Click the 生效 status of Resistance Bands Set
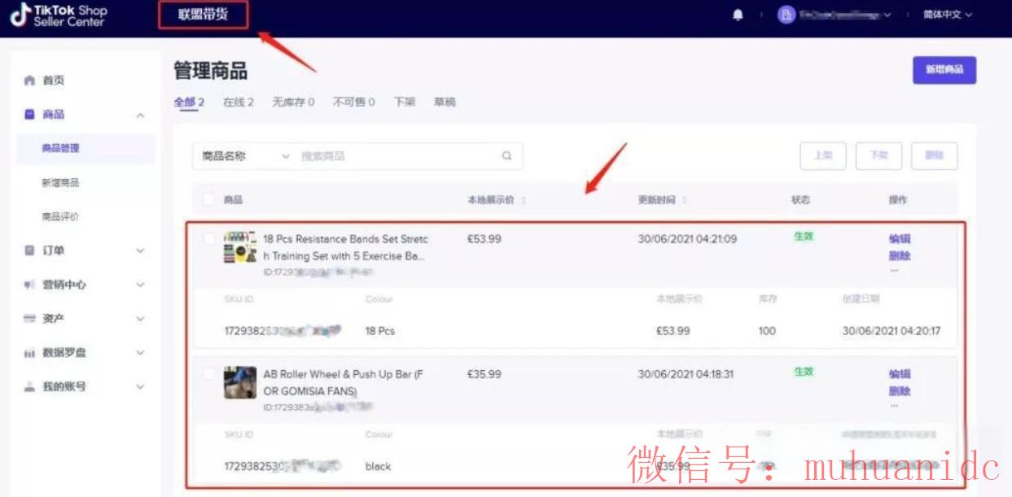Image resolution: width=1012 pixels, height=497 pixels. (804, 237)
